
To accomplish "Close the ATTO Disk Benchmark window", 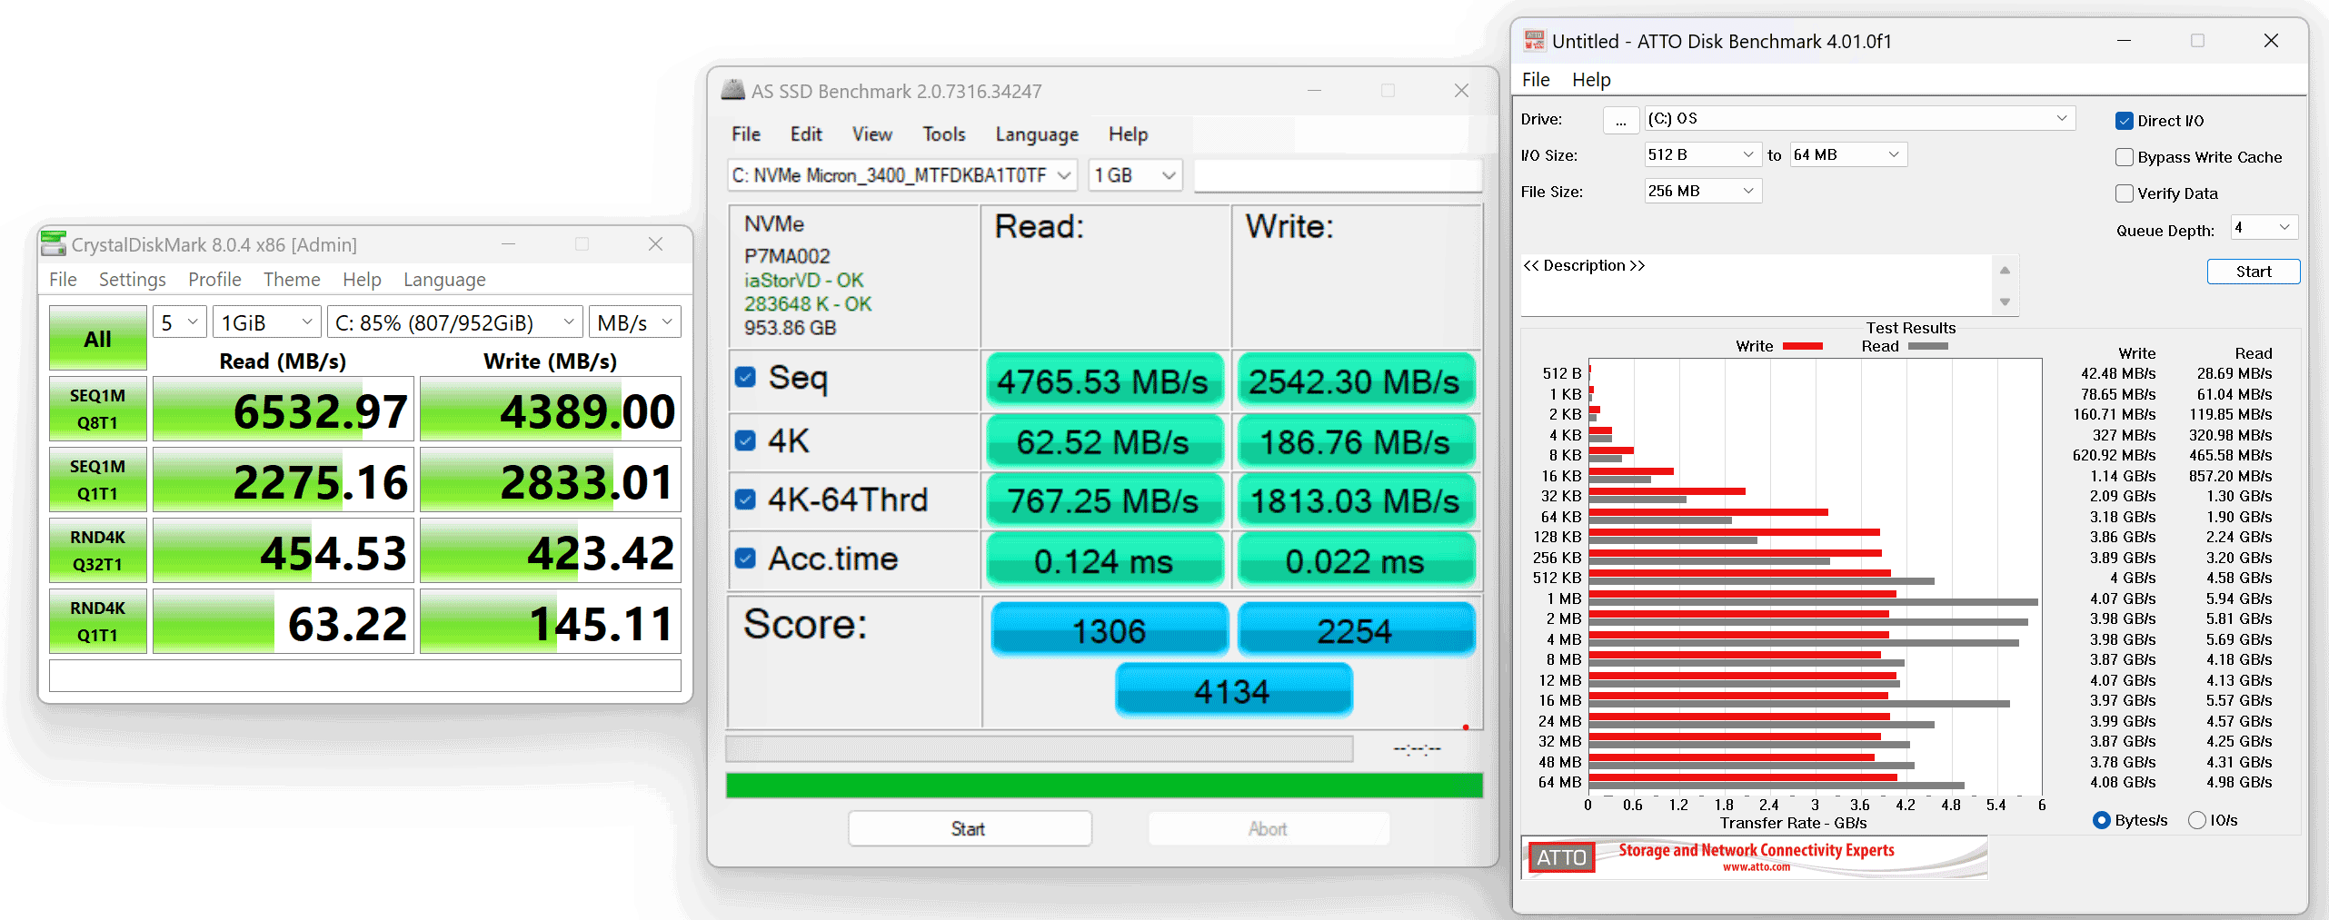I will [2270, 40].
